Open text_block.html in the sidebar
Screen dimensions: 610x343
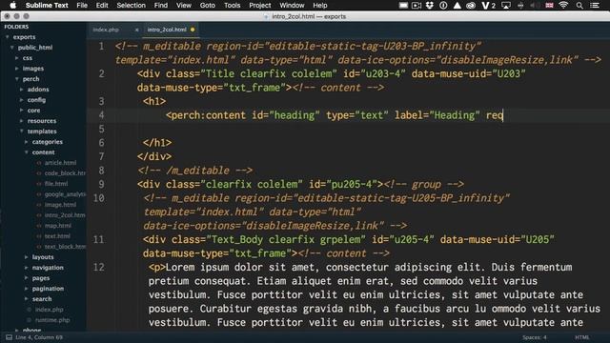pyautogui.click(x=65, y=247)
